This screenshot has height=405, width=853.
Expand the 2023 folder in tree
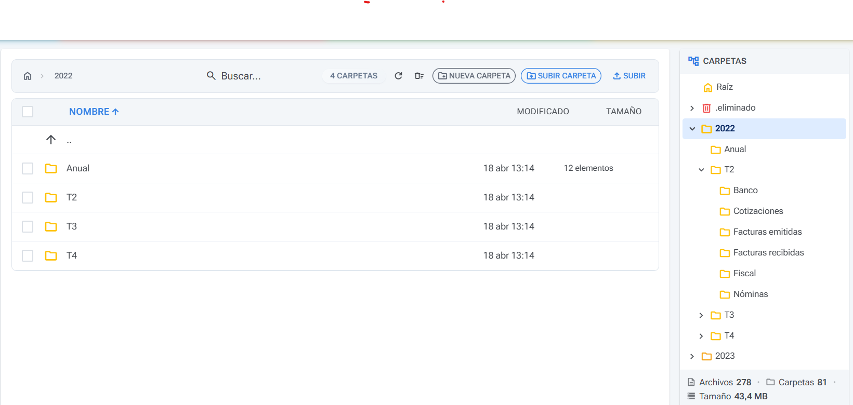(692, 356)
